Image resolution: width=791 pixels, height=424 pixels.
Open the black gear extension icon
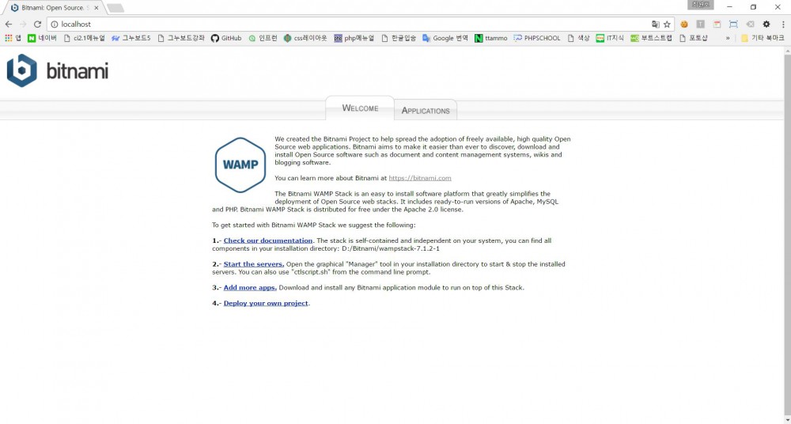(766, 25)
